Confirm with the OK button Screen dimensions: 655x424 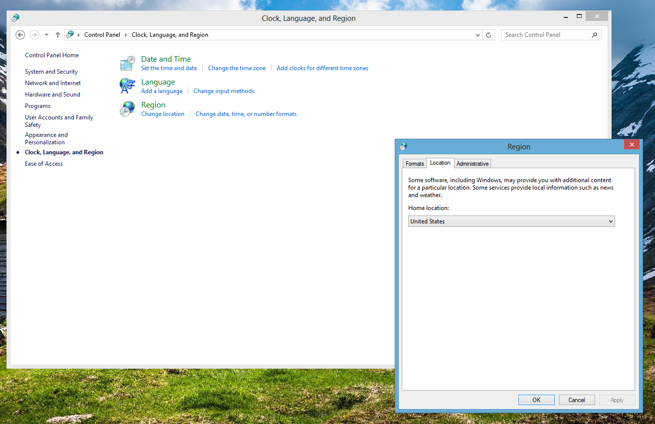(x=536, y=400)
